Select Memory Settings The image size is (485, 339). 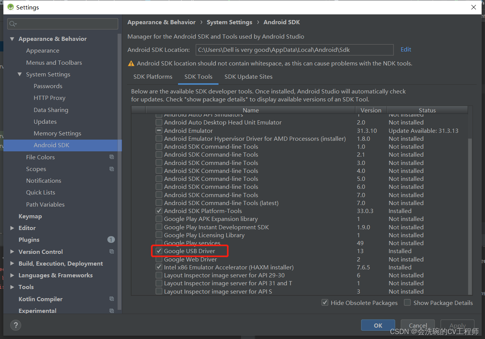pos(57,133)
